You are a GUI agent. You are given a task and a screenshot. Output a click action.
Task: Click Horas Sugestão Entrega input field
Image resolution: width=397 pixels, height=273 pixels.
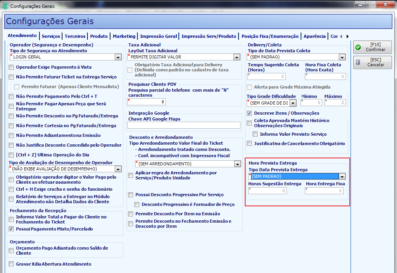click(267, 191)
